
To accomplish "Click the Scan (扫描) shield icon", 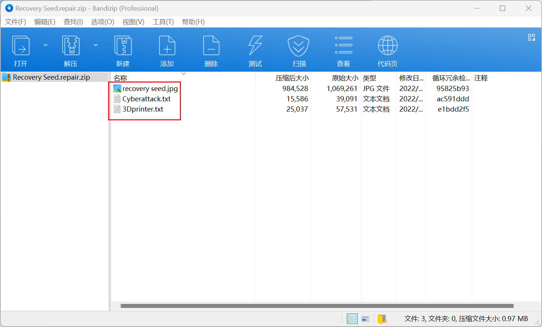I will (x=298, y=46).
